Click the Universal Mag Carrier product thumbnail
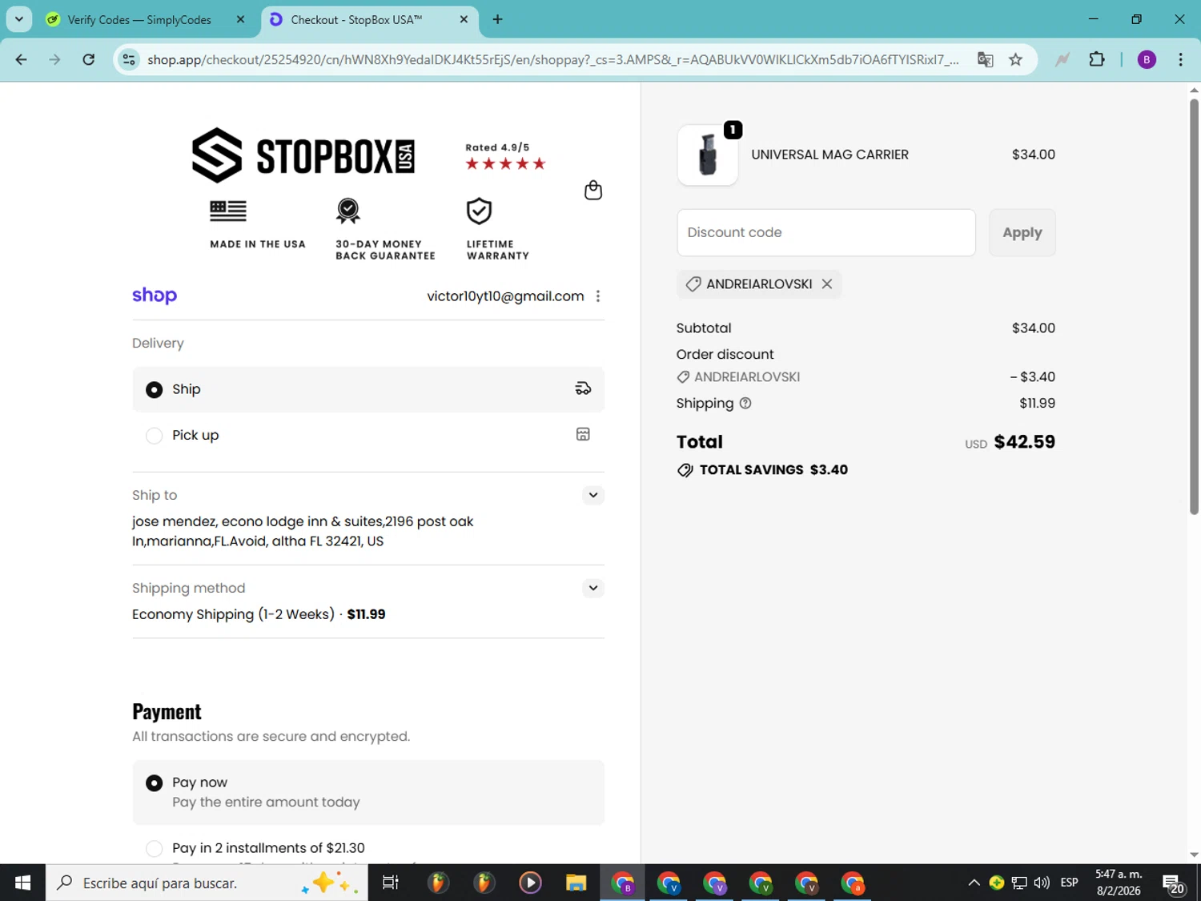The image size is (1201, 901). coord(708,155)
